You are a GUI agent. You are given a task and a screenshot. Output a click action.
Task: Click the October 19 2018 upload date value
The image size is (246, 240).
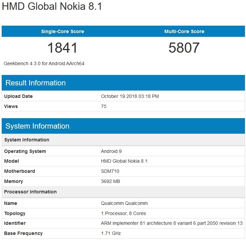(130, 96)
